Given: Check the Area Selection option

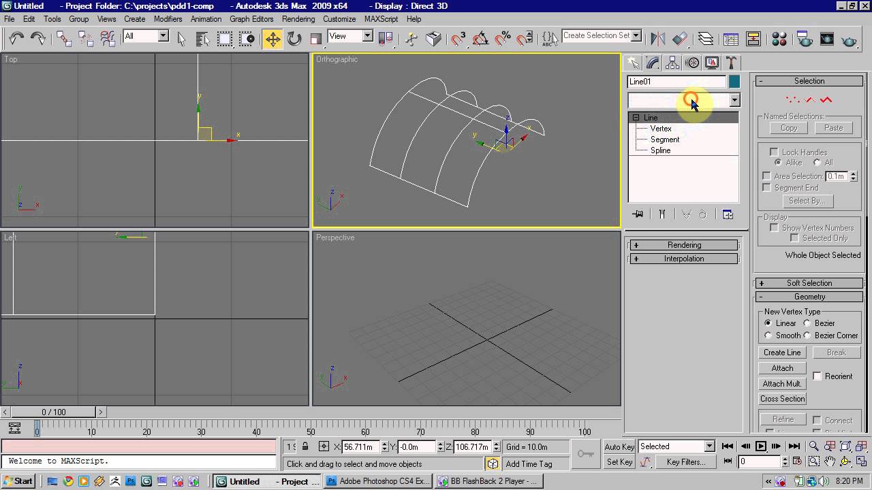Looking at the screenshot, I should pos(767,176).
